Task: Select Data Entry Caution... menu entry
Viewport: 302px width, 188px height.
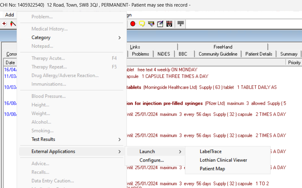Action: click(x=72, y=181)
